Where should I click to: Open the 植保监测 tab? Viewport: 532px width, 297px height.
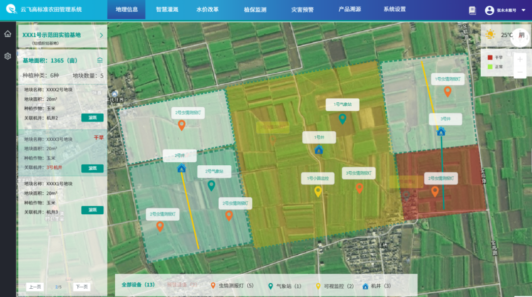click(255, 9)
